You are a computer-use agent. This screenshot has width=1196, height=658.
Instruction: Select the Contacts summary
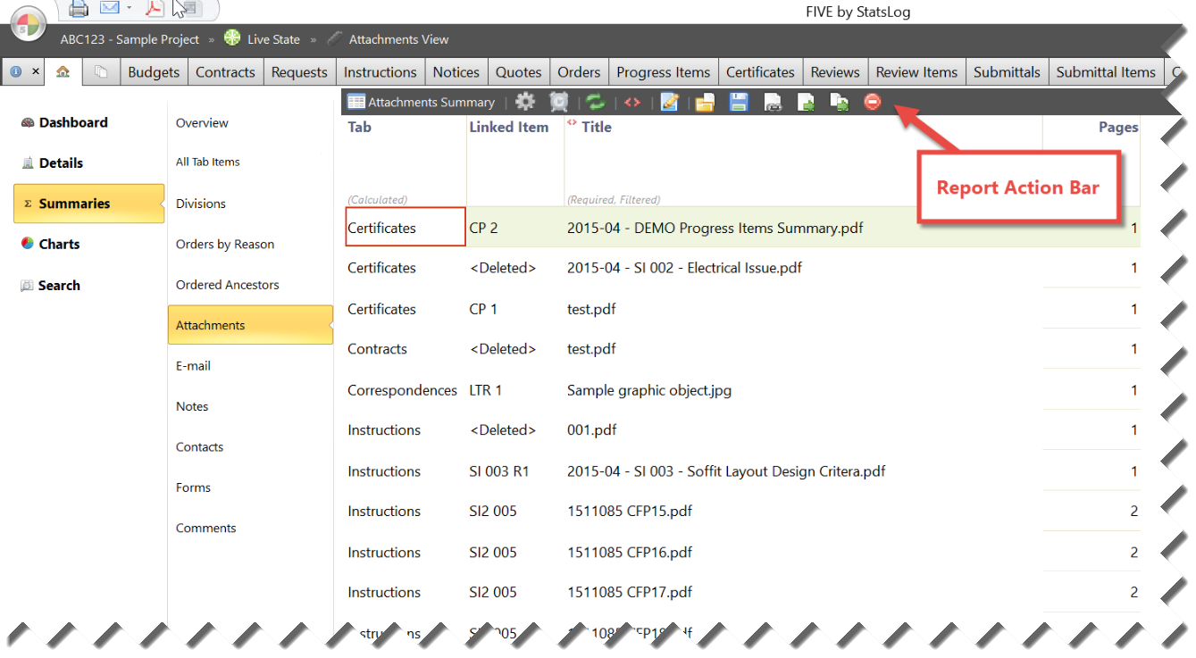click(x=199, y=446)
